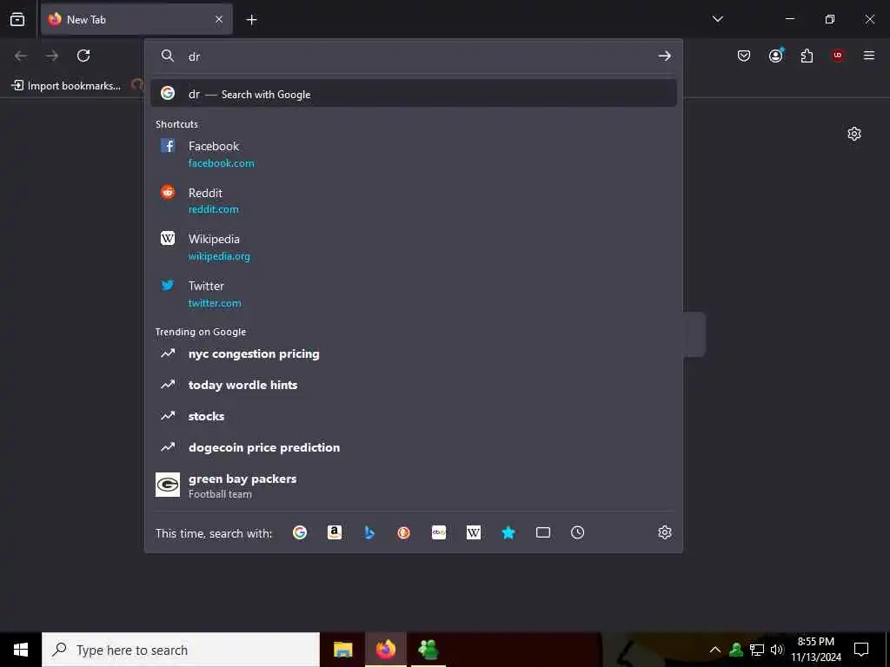Open the List all tabs chevron
This screenshot has height=667, width=890.
tap(717, 19)
